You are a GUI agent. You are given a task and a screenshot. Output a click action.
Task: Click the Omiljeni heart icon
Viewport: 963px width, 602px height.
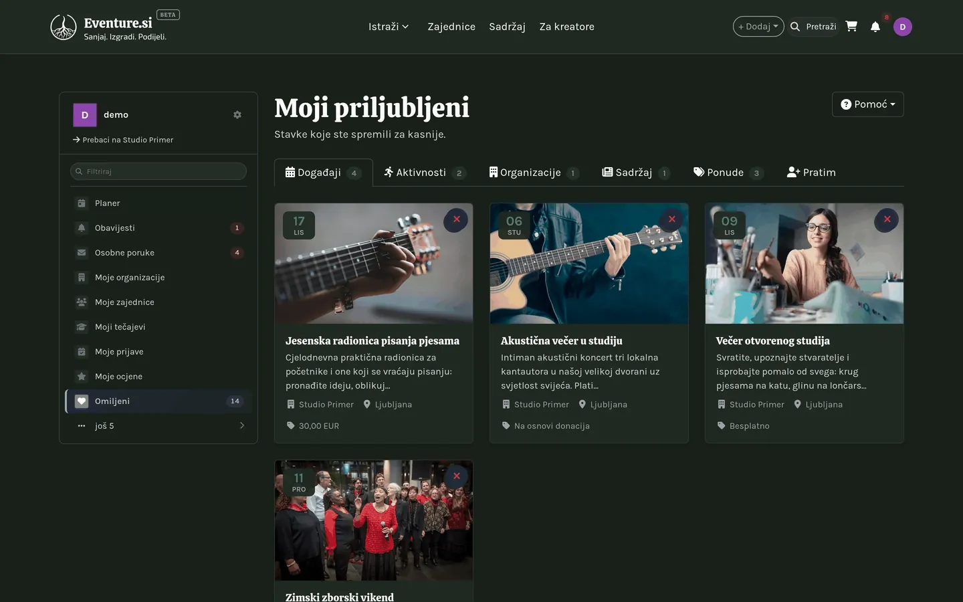tap(82, 401)
